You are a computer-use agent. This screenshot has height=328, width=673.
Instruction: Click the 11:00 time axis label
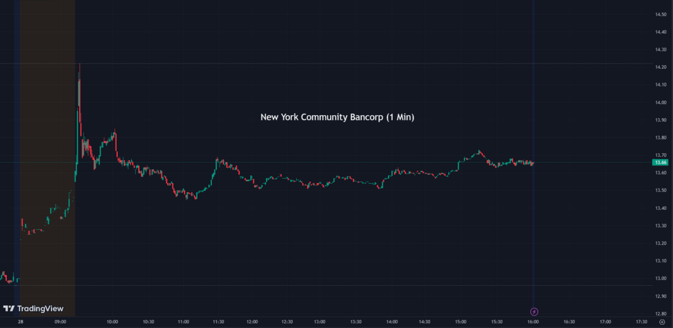pyautogui.click(x=183, y=322)
